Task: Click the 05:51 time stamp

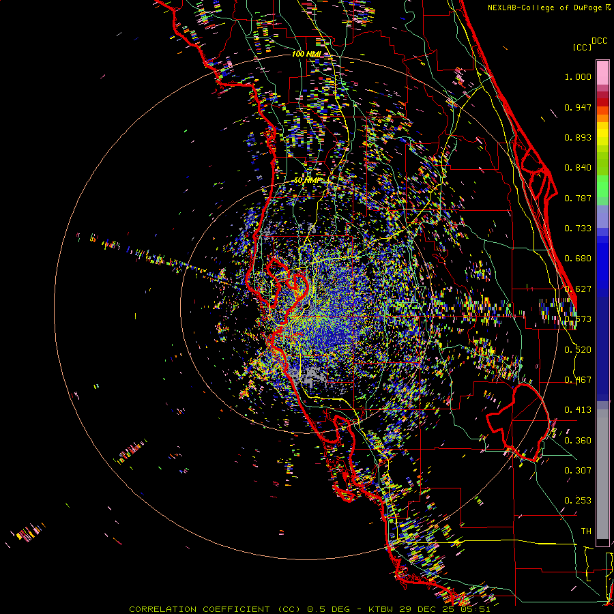Action: [x=476, y=609]
